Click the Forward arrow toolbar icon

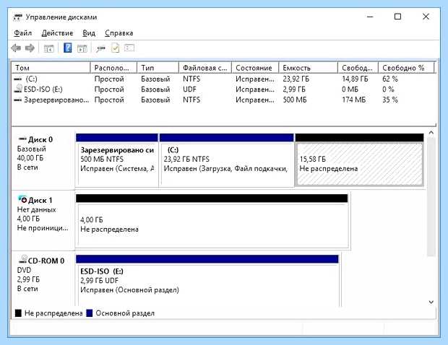[30, 48]
